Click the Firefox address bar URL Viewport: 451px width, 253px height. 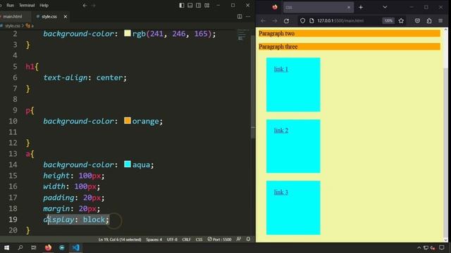tap(340, 20)
